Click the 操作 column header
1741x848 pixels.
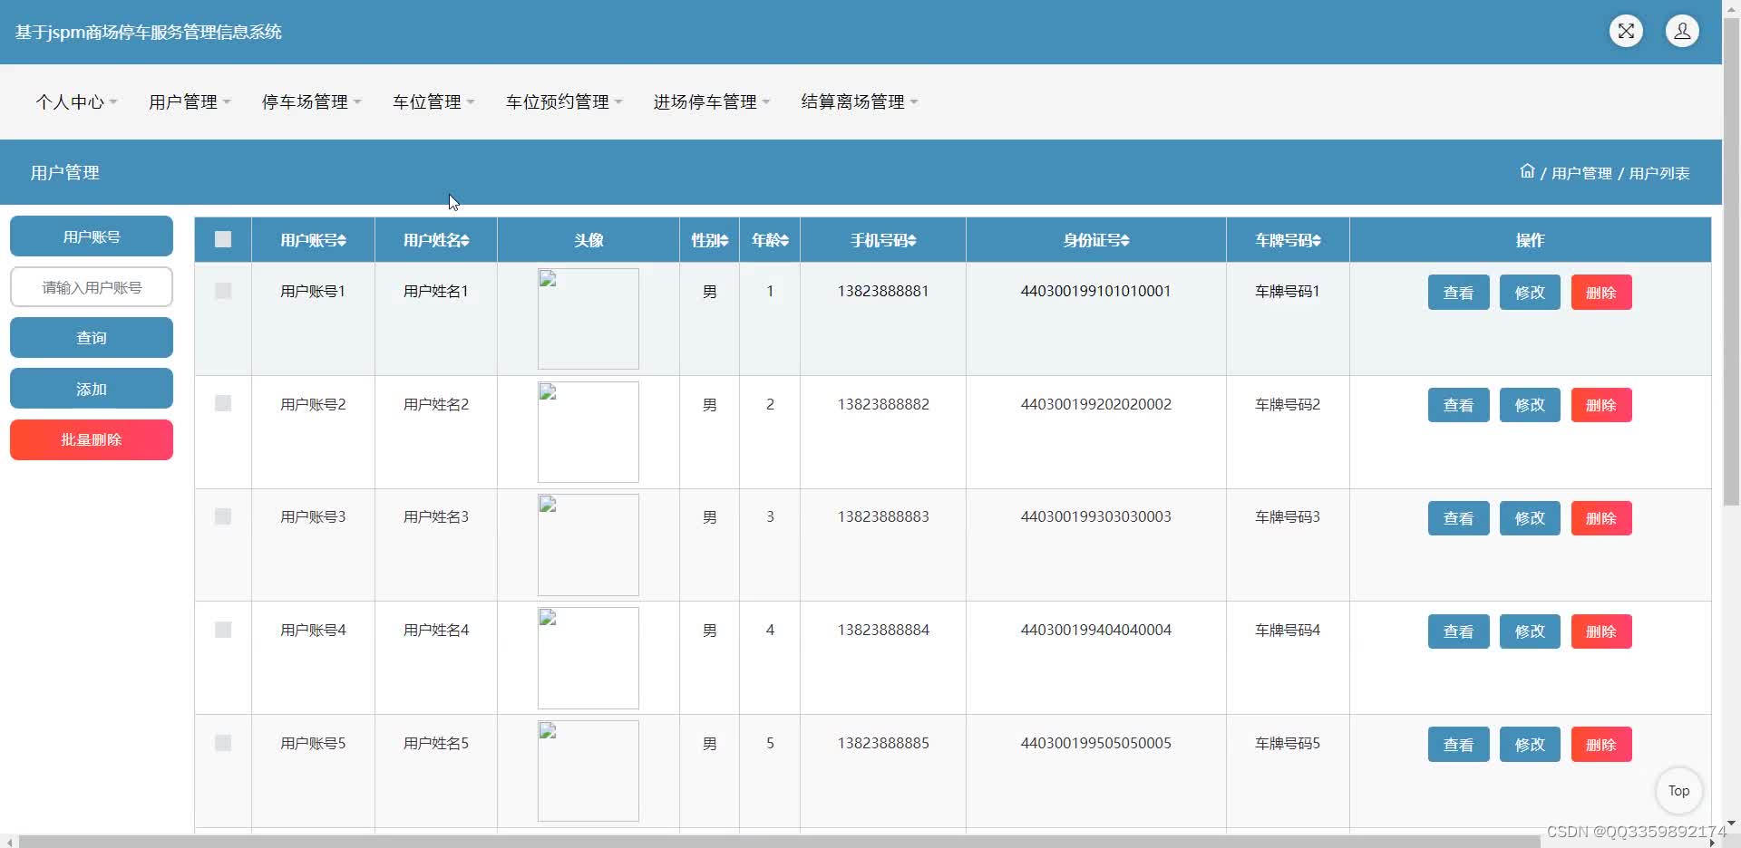1530,240
